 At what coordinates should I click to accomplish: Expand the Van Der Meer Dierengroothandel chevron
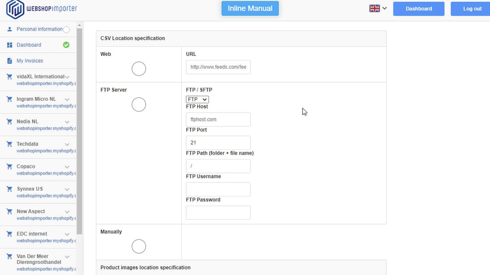67,257
